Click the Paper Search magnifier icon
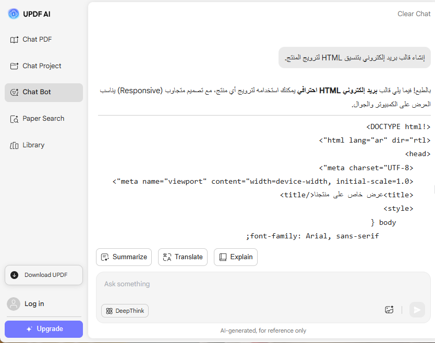 point(14,119)
